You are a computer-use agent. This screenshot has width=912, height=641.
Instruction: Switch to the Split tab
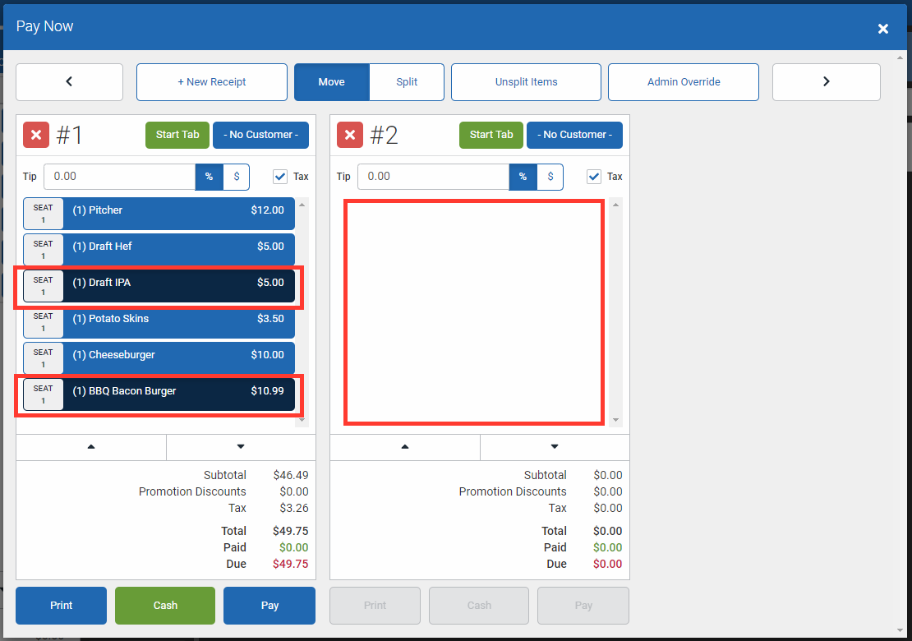click(x=407, y=81)
